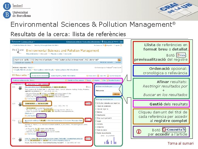The image size is (198, 149).
Task: Click the Área personal user icon
Action: pyautogui.click(x=103, y=42)
